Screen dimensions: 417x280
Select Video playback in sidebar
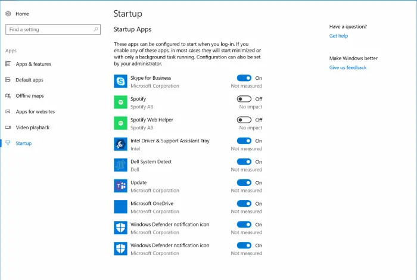pyautogui.click(x=32, y=127)
